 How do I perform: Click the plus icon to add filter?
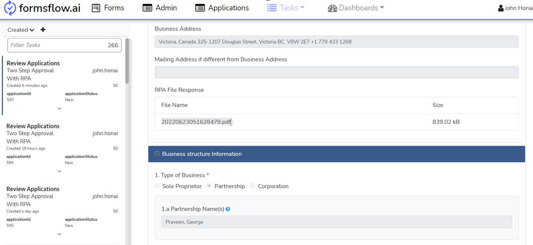(43, 30)
